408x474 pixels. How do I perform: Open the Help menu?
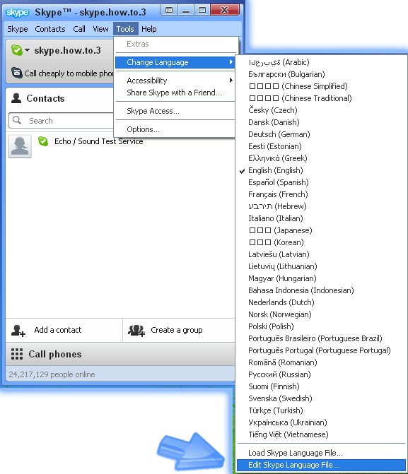click(149, 29)
